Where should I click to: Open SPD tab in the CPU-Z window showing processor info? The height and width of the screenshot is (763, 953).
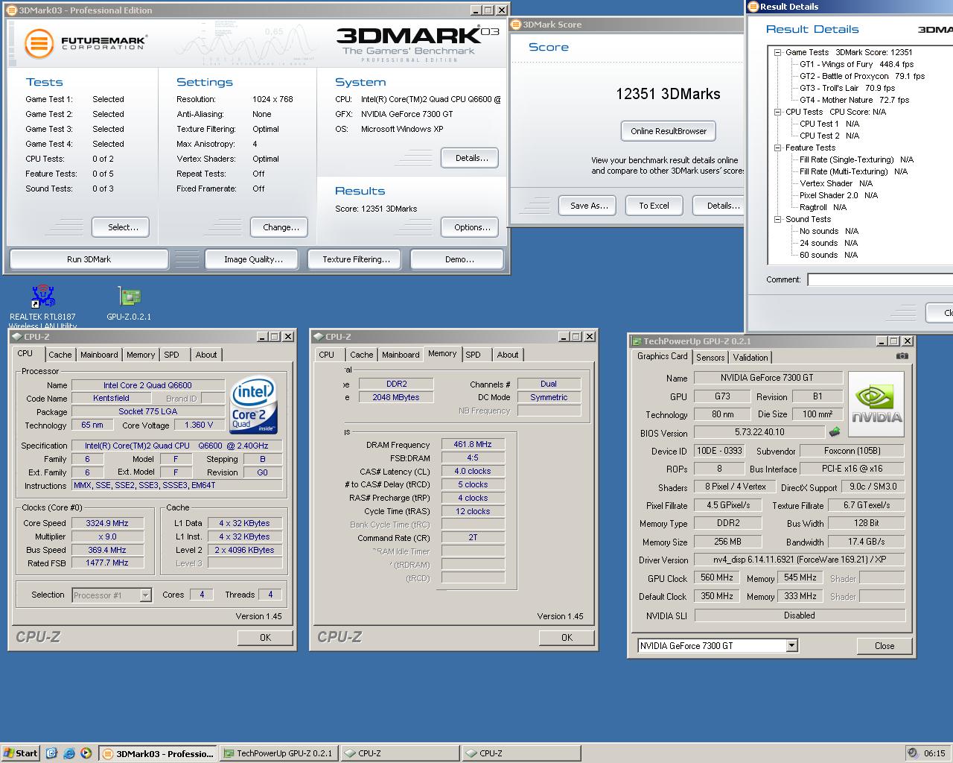tap(172, 355)
